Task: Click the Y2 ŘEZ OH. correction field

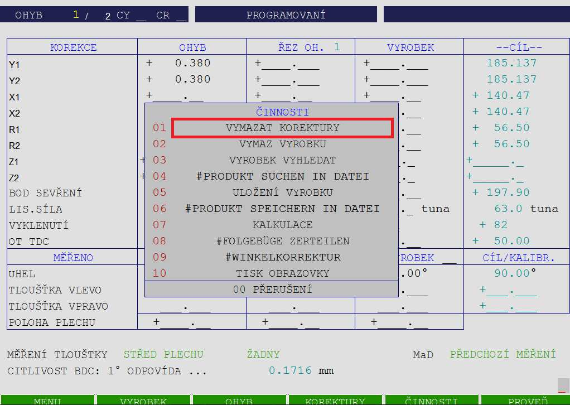Action: (287, 80)
